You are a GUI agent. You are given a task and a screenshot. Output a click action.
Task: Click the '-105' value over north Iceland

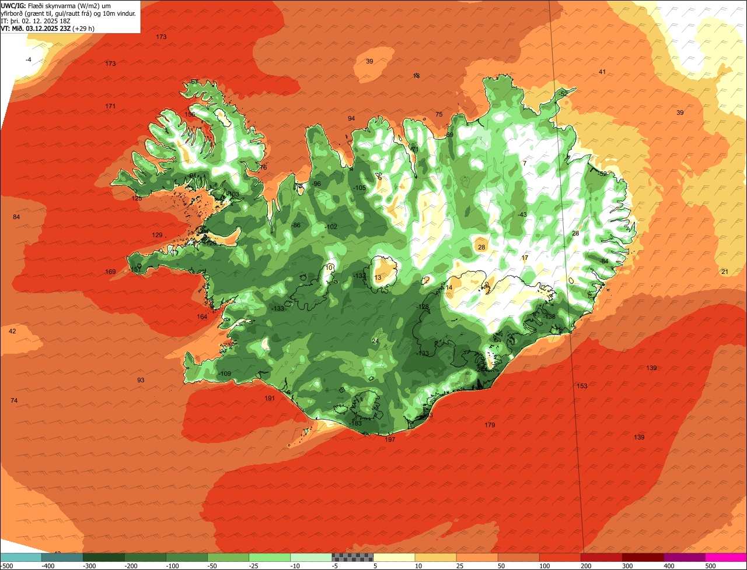tap(359, 188)
